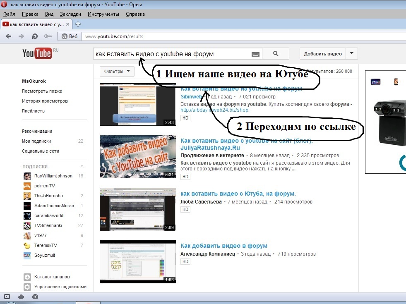Open the 1:03 video thumbnail
The width and height of the screenshot is (406, 304).
pos(138,261)
